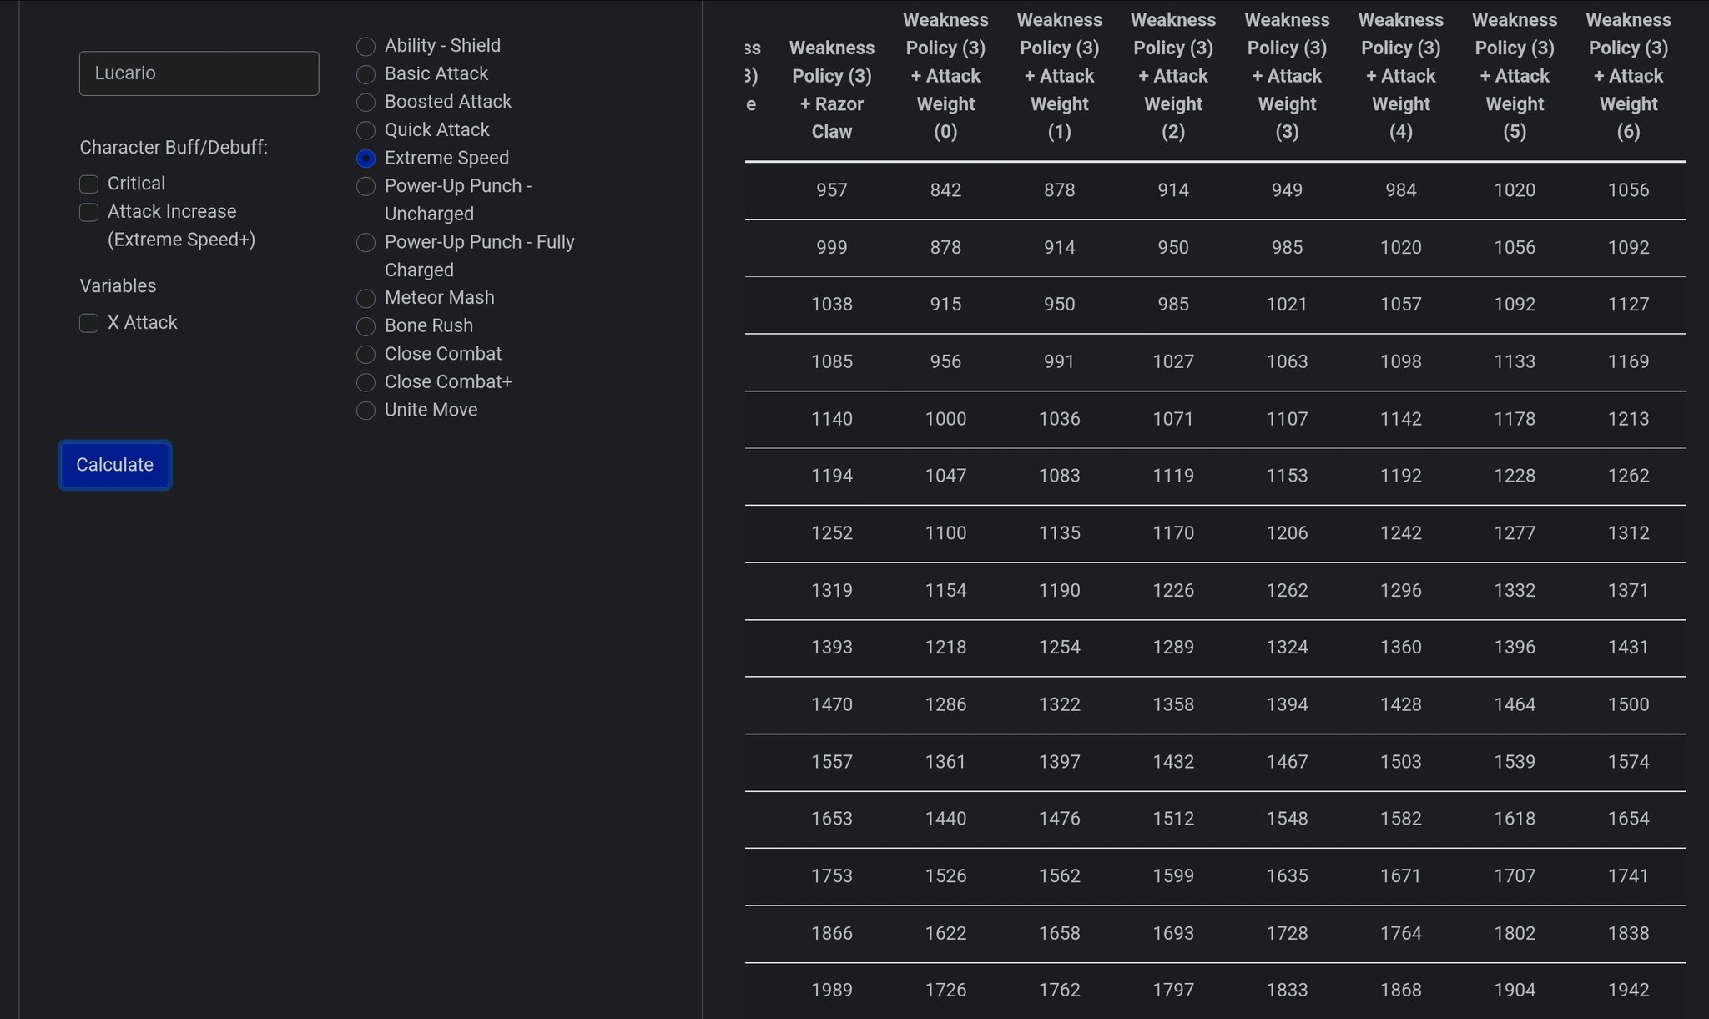Click the cell showing 842

coord(945,190)
